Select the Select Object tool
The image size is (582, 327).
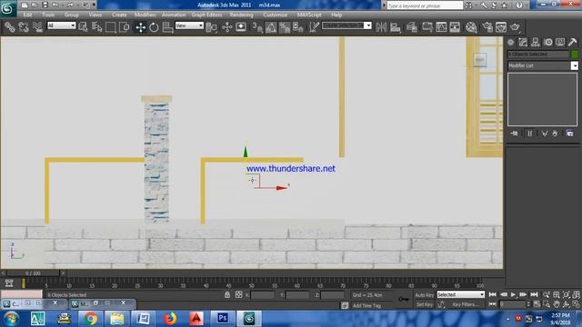pyautogui.click(x=83, y=27)
